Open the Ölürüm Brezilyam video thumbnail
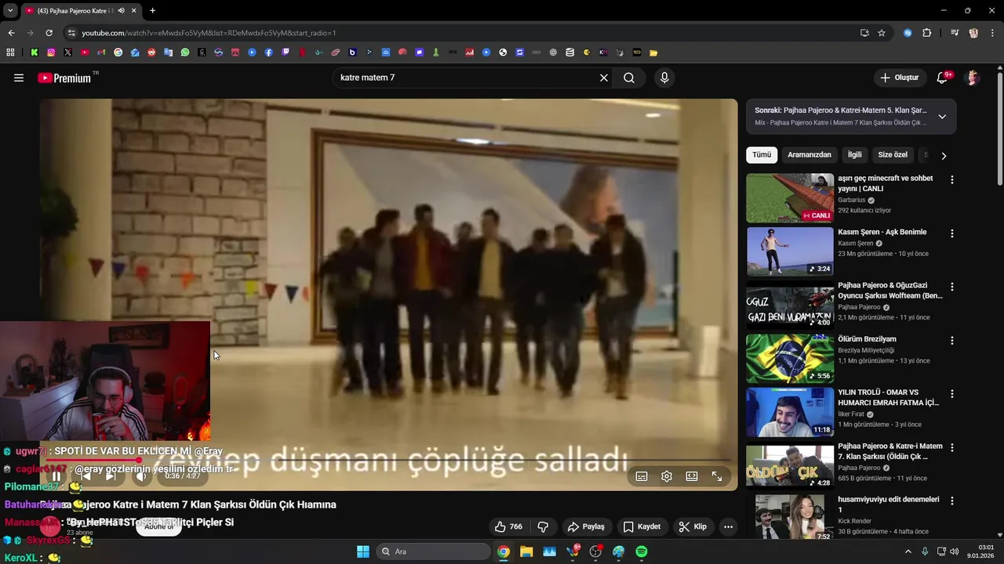Viewport: 1004px width, 564px height. click(790, 359)
